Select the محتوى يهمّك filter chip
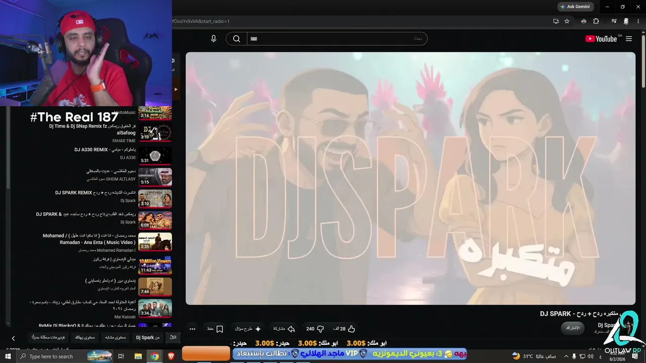 click(x=85, y=337)
